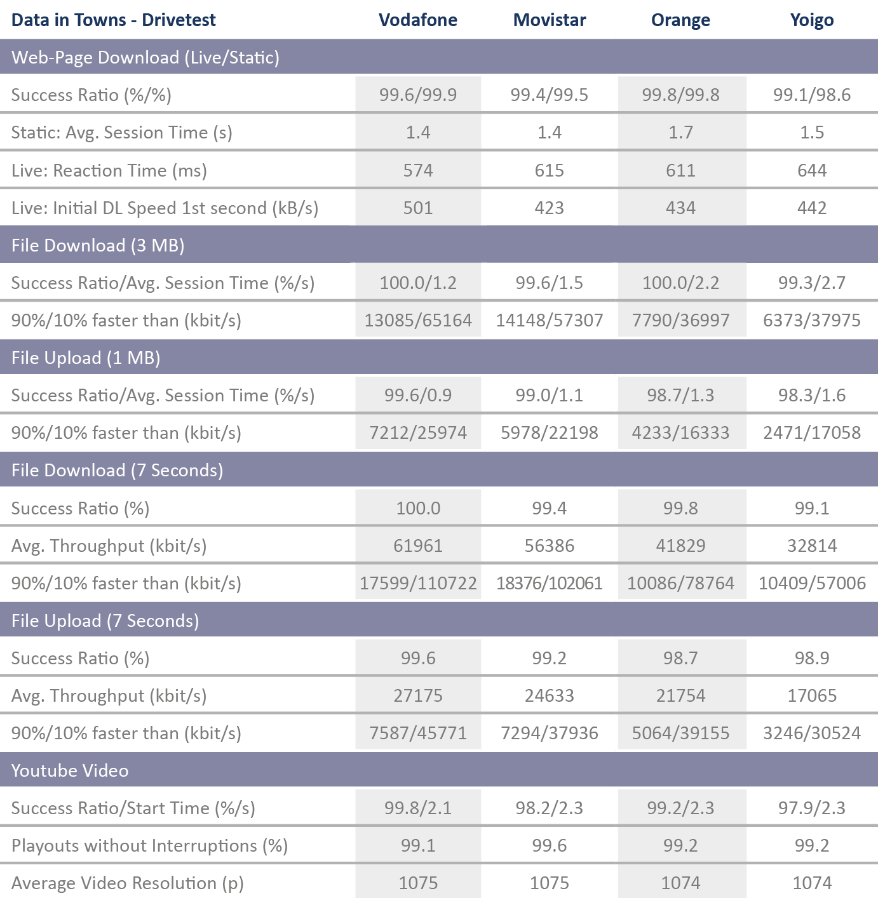Click Yoigo's 97.9/2.3 Youtube cell
Screen dimensions: 878x898
(812, 808)
